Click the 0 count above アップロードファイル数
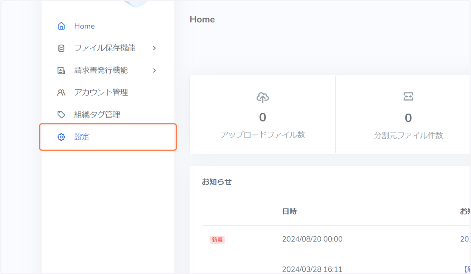 263,117
